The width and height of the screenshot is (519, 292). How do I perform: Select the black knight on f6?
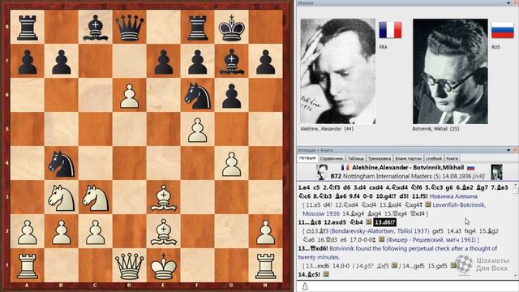click(x=198, y=96)
